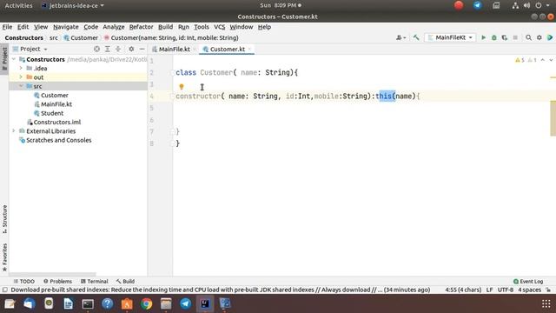The height and width of the screenshot is (313, 556).
Task: Run MainFileKt with the green play icon
Action: coord(483,37)
